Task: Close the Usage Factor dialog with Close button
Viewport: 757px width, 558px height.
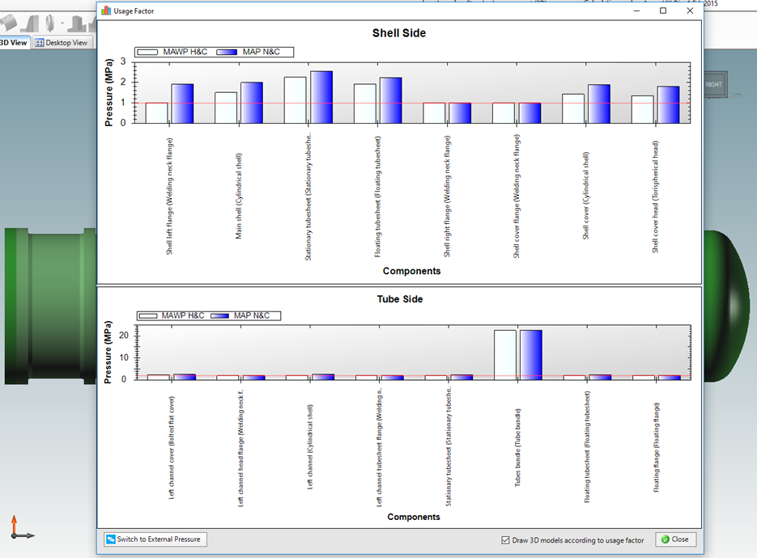Action: (675, 539)
